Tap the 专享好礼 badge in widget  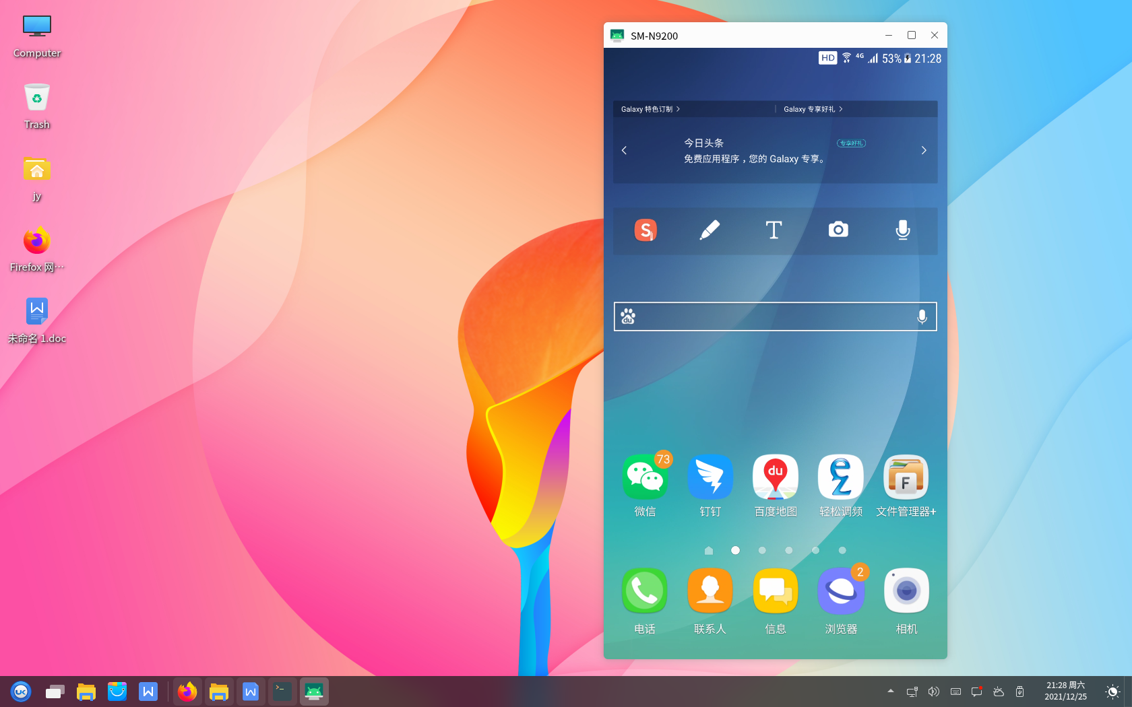click(851, 143)
